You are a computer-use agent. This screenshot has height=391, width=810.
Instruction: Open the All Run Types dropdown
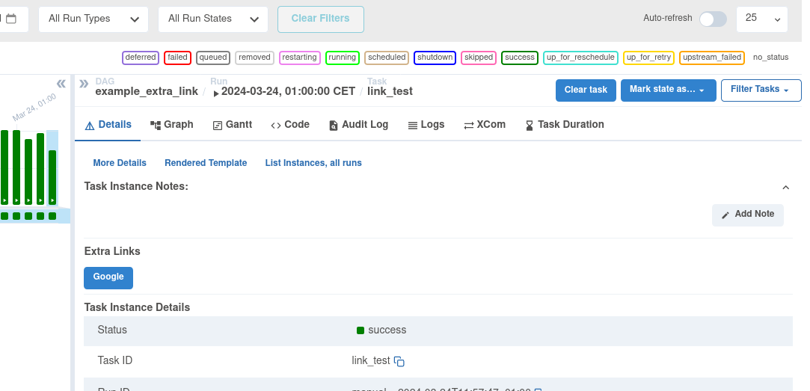coord(93,19)
